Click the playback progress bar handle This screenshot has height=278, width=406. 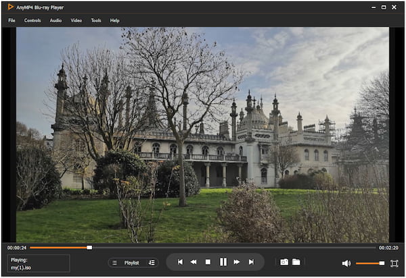click(89, 248)
